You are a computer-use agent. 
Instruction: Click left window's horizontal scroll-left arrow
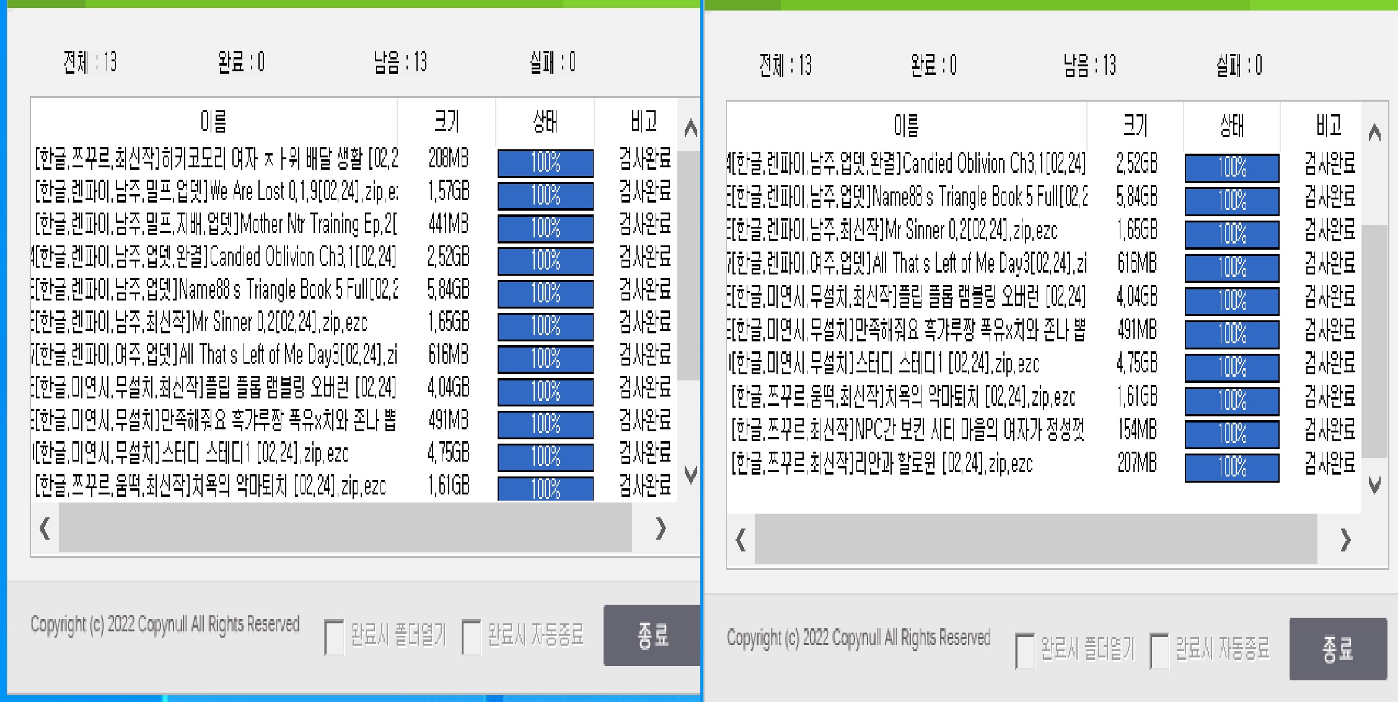[45, 529]
